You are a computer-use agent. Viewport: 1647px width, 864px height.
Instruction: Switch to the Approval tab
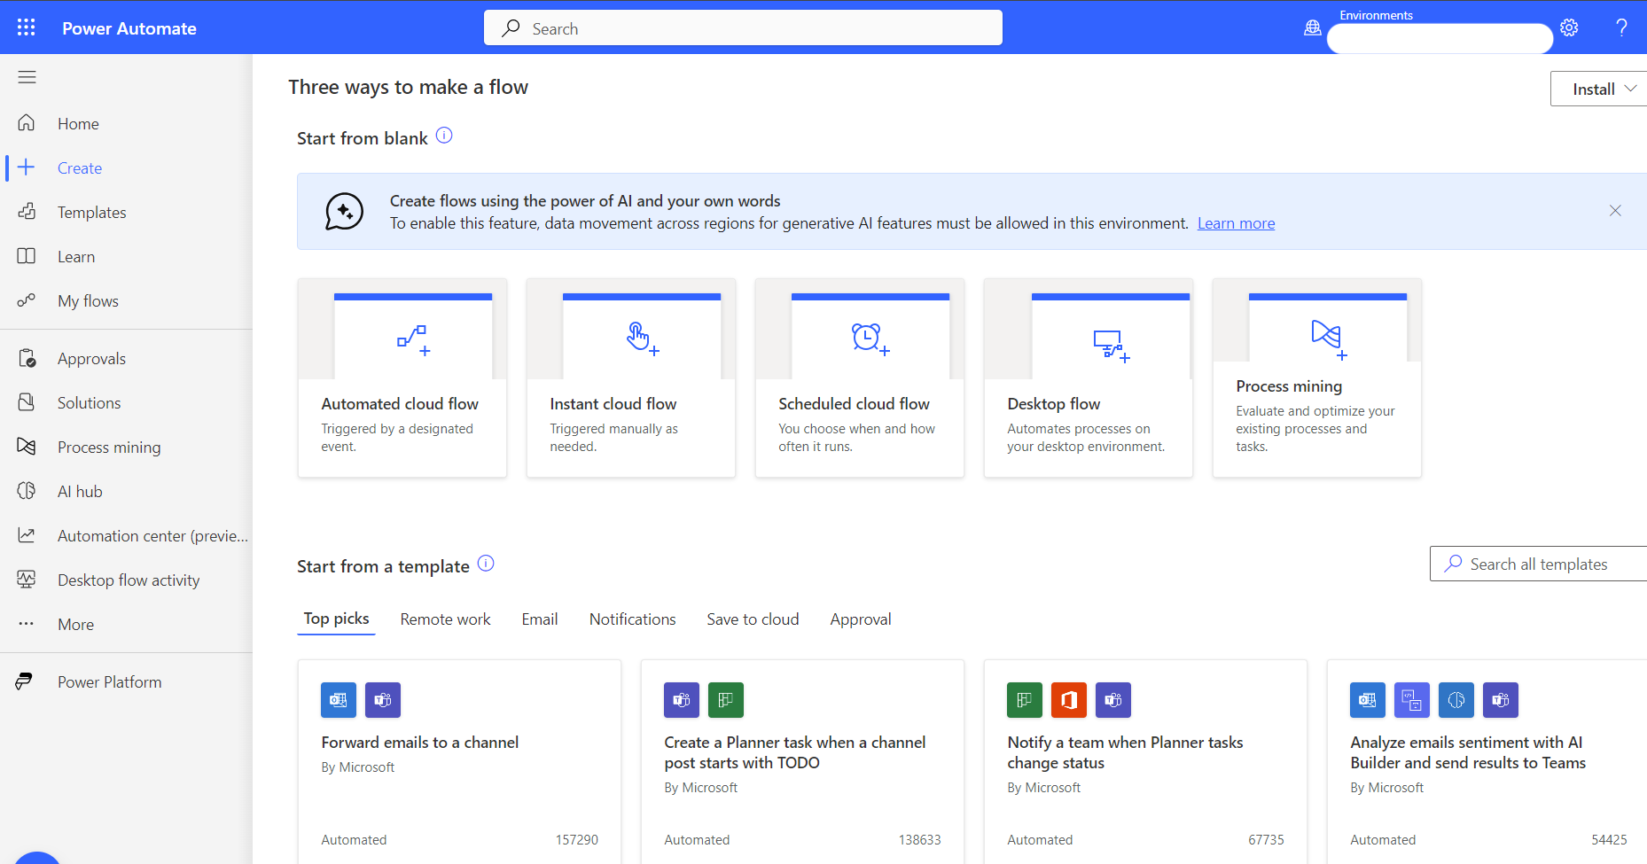861,619
